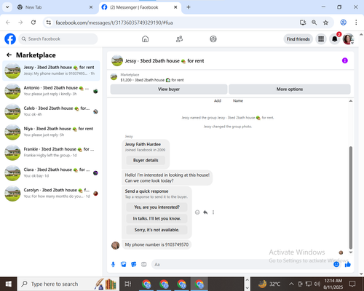Open the Chrome profile icon
Viewport: 364px width, 291px height.
[343, 23]
